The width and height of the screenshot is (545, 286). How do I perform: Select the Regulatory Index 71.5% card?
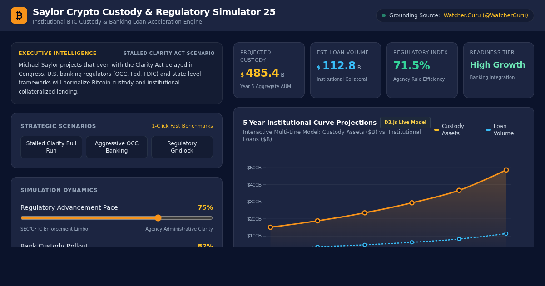click(x=422, y=70)
